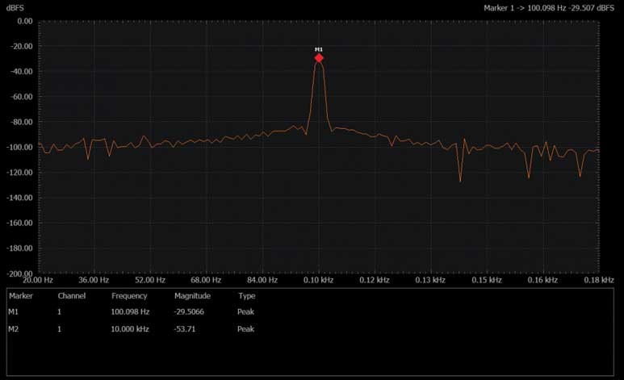
Task: Click the -29.5066 magnitude value
Action: click(x=191, y=311)
